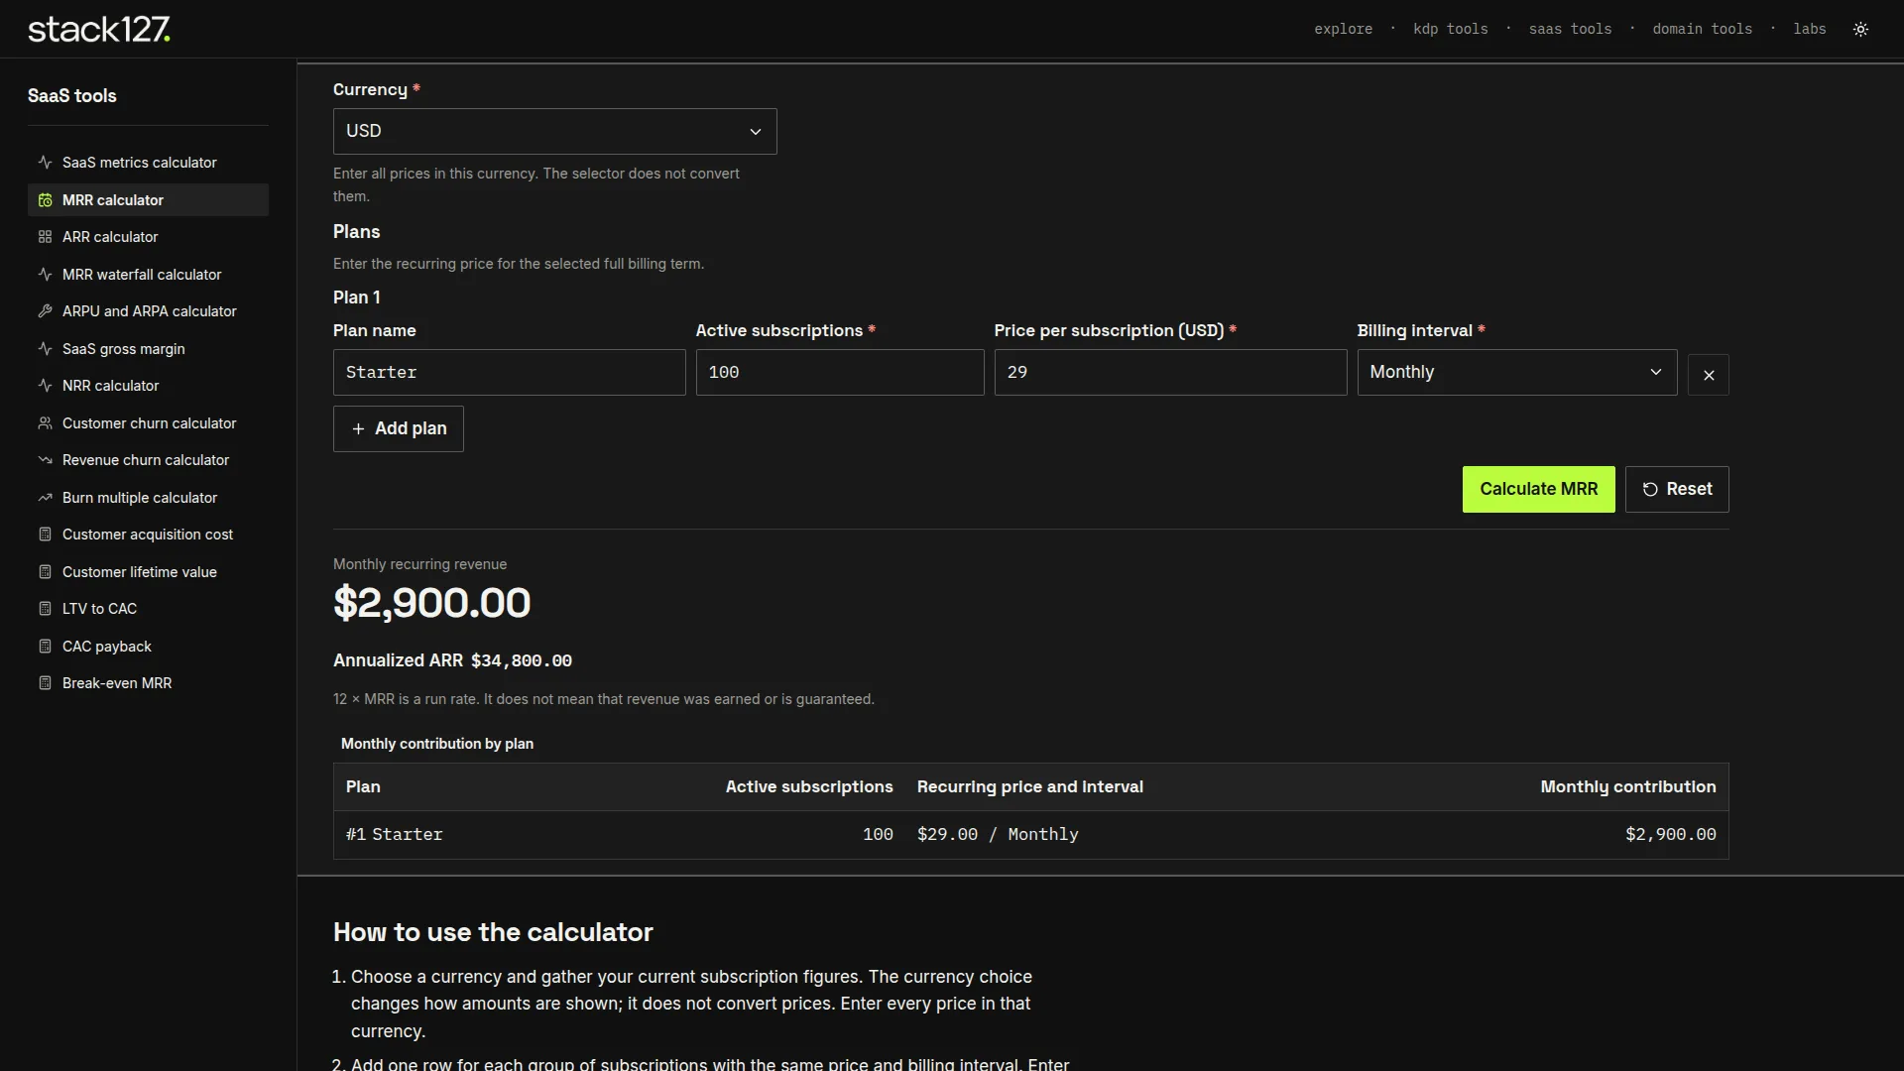The width and height of the screenshot is (1904, 1071).
Task: Click the $2,900.00 monthly contribution cell
Action: click(1670, 834)
